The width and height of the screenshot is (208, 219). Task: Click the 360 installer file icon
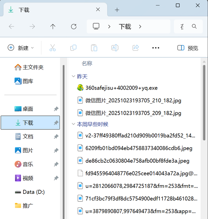point(80,88)
